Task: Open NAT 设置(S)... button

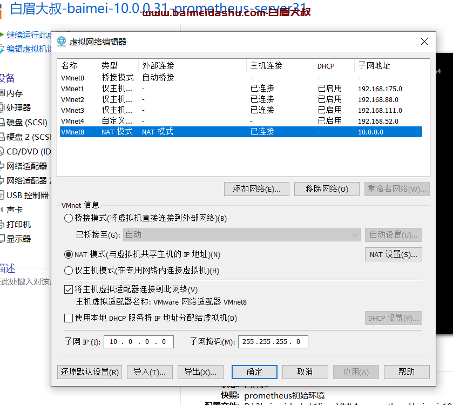Action: tap(394, 254)
